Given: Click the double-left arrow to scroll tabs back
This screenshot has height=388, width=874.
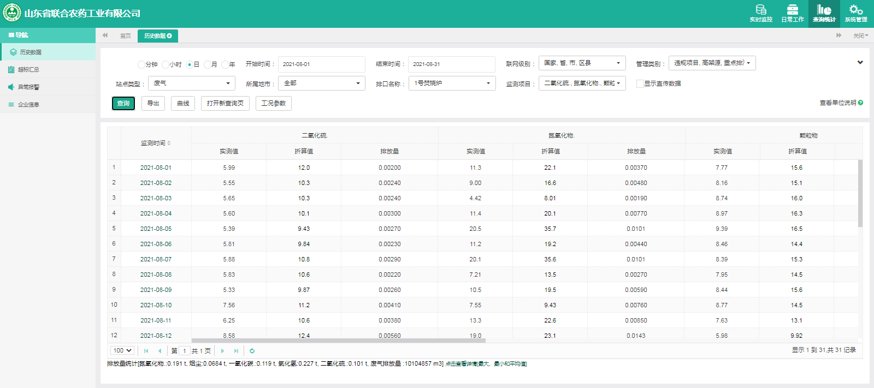Looking at the screenshot, I should 105,35.
